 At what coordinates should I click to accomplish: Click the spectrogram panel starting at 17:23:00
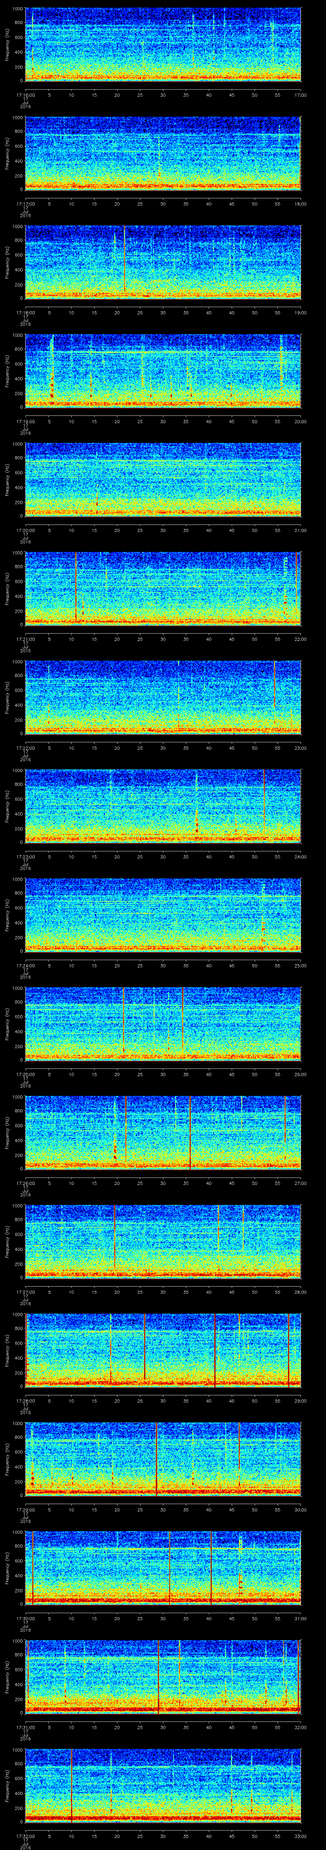pyautogui.click(x=163, y=806)
